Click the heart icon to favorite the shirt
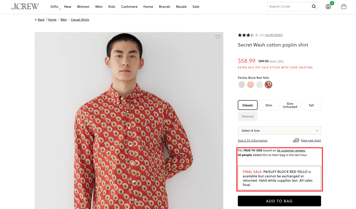 coord(218,37)
